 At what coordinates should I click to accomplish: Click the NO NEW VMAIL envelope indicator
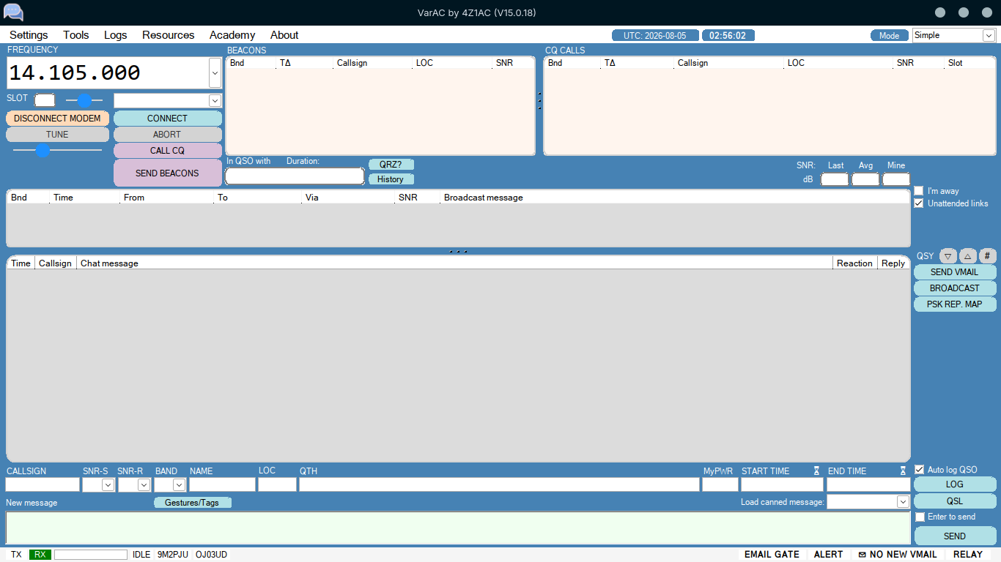pyautogui.click(x=898, y=555)
